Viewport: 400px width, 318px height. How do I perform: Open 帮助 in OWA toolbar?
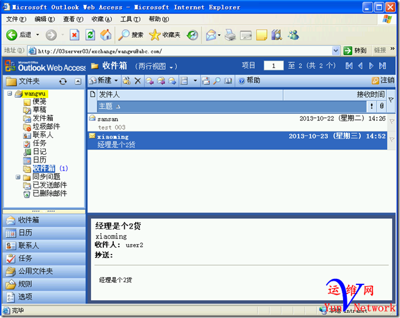pyautogui.click(x=249, y=81)
